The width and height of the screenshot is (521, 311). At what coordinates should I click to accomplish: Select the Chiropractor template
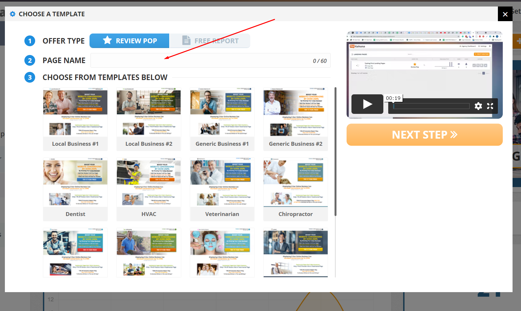(x=295, y=189)
